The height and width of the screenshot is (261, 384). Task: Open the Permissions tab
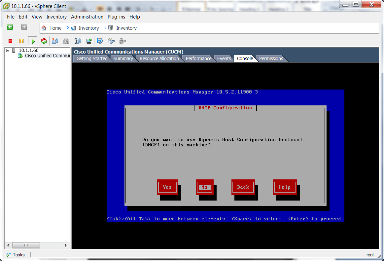(271, 58)
